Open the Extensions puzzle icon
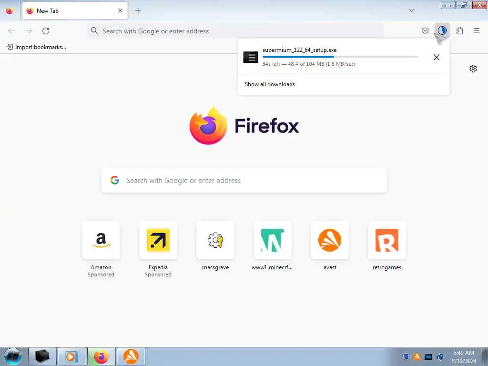This screenshot has height=366, width=488. point(459,30)
